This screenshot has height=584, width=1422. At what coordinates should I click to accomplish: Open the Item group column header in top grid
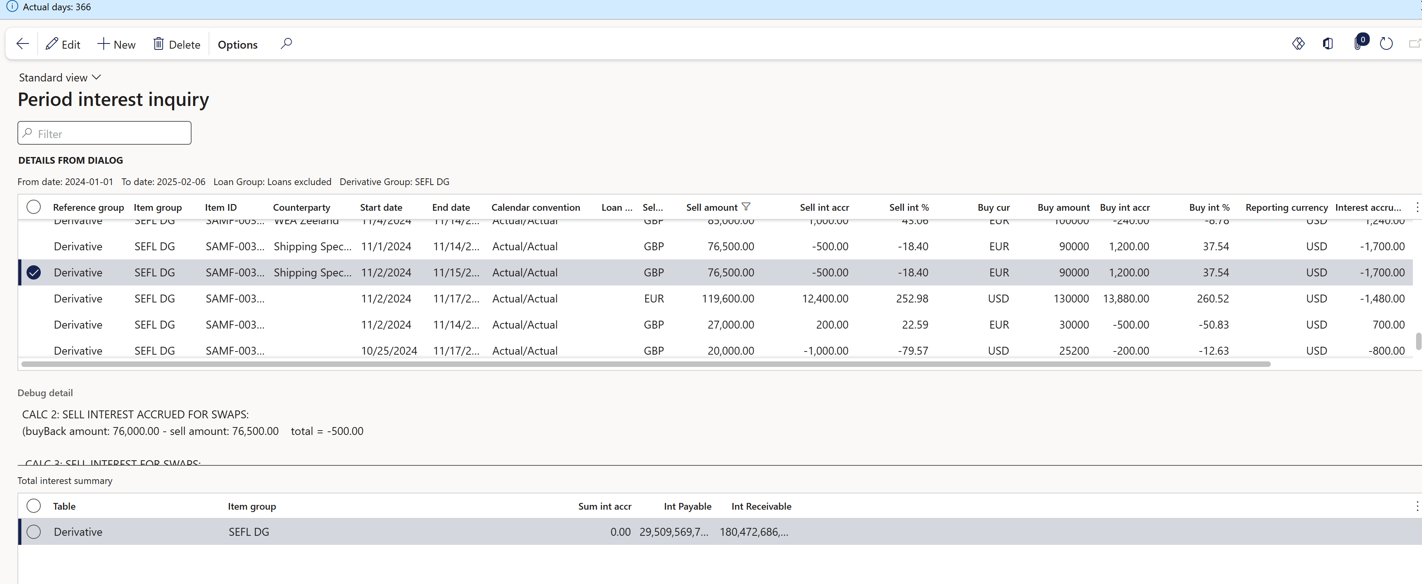tap(158, 207)
